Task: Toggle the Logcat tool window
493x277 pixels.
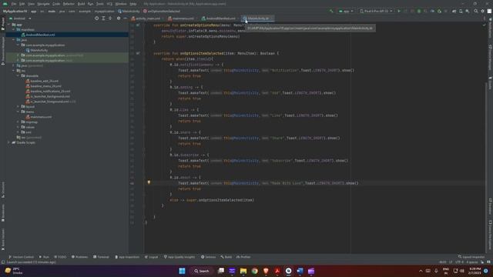Action: click(x=151, y=257)
